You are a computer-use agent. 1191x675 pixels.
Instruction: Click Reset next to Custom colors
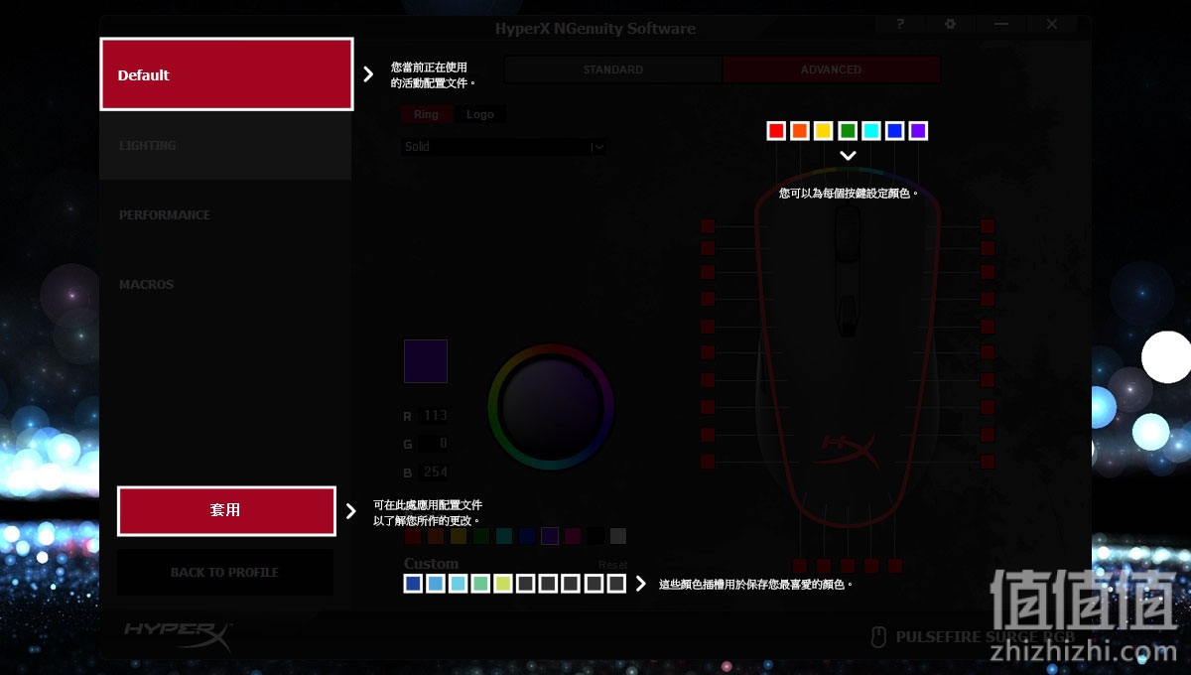click(612, 565)
